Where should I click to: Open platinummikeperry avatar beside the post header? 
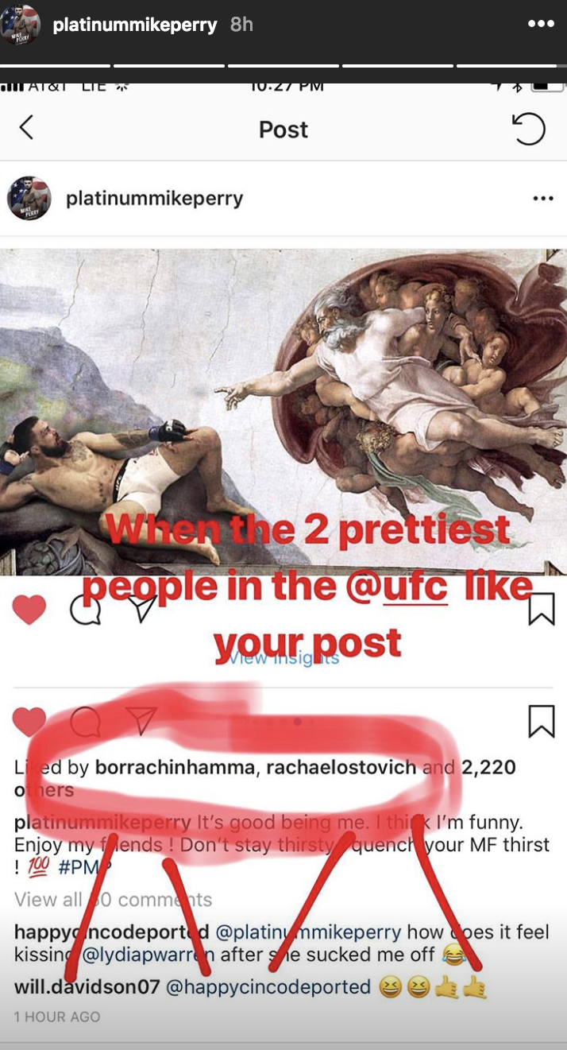(29, 198)
